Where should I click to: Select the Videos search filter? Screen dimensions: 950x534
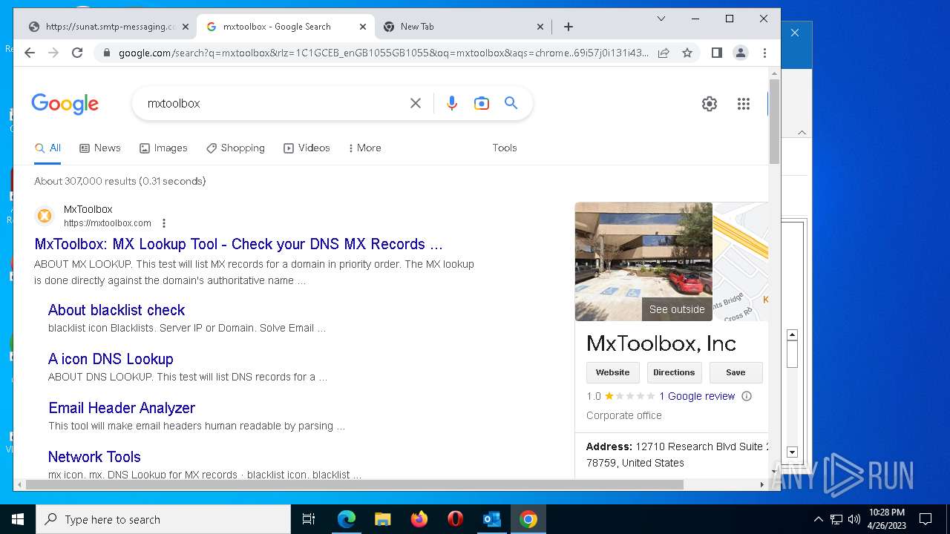[307, 148]
